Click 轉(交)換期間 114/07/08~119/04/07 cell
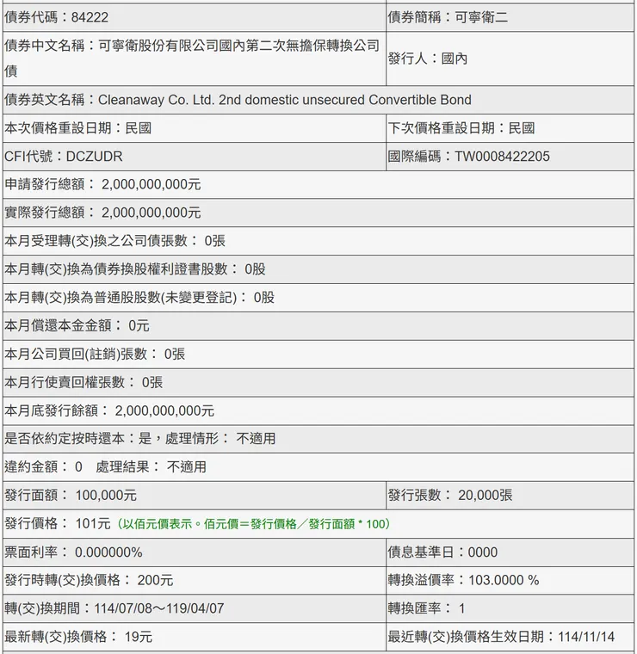This screenshot has width=637, height=654. (195, 608)
